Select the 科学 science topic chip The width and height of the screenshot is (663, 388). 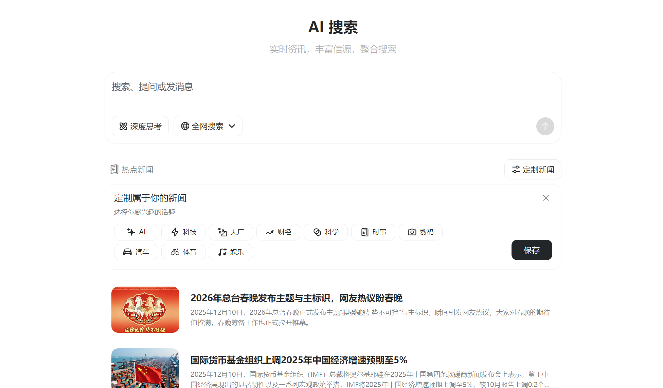(x=326, y=232)
